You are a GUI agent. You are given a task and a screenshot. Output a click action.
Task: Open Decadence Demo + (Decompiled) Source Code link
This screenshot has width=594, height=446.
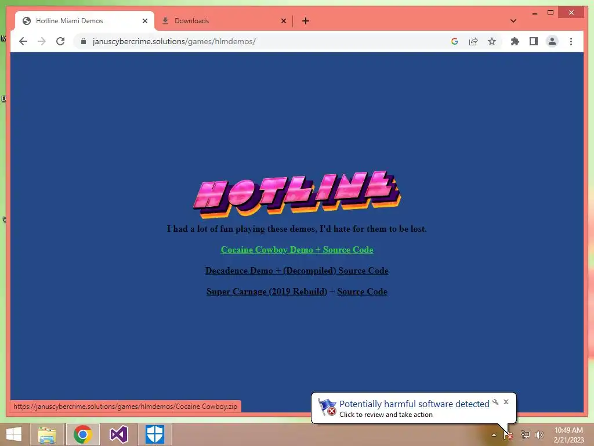tap(296, 271)
